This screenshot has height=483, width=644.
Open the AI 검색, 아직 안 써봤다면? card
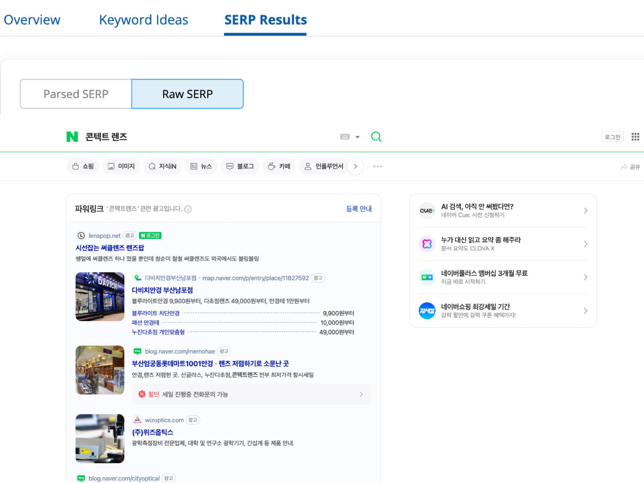click(503, 211)
